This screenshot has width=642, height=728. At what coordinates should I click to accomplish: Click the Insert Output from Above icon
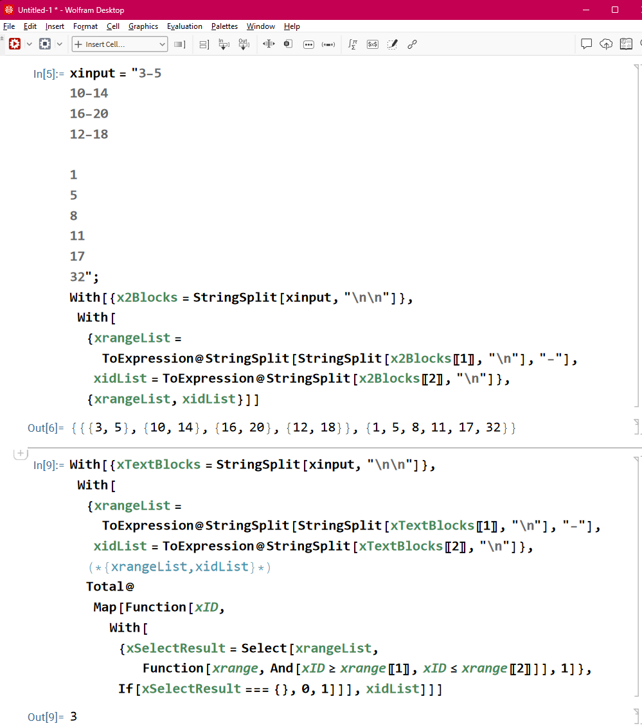tap(244, 44)
